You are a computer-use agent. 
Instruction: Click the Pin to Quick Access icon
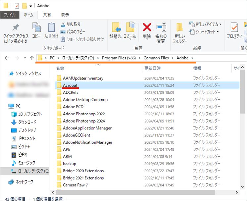(x=16, y=27)
